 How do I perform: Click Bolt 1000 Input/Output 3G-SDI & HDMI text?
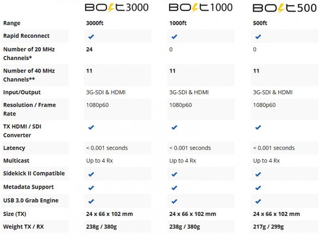pos(189,92)
